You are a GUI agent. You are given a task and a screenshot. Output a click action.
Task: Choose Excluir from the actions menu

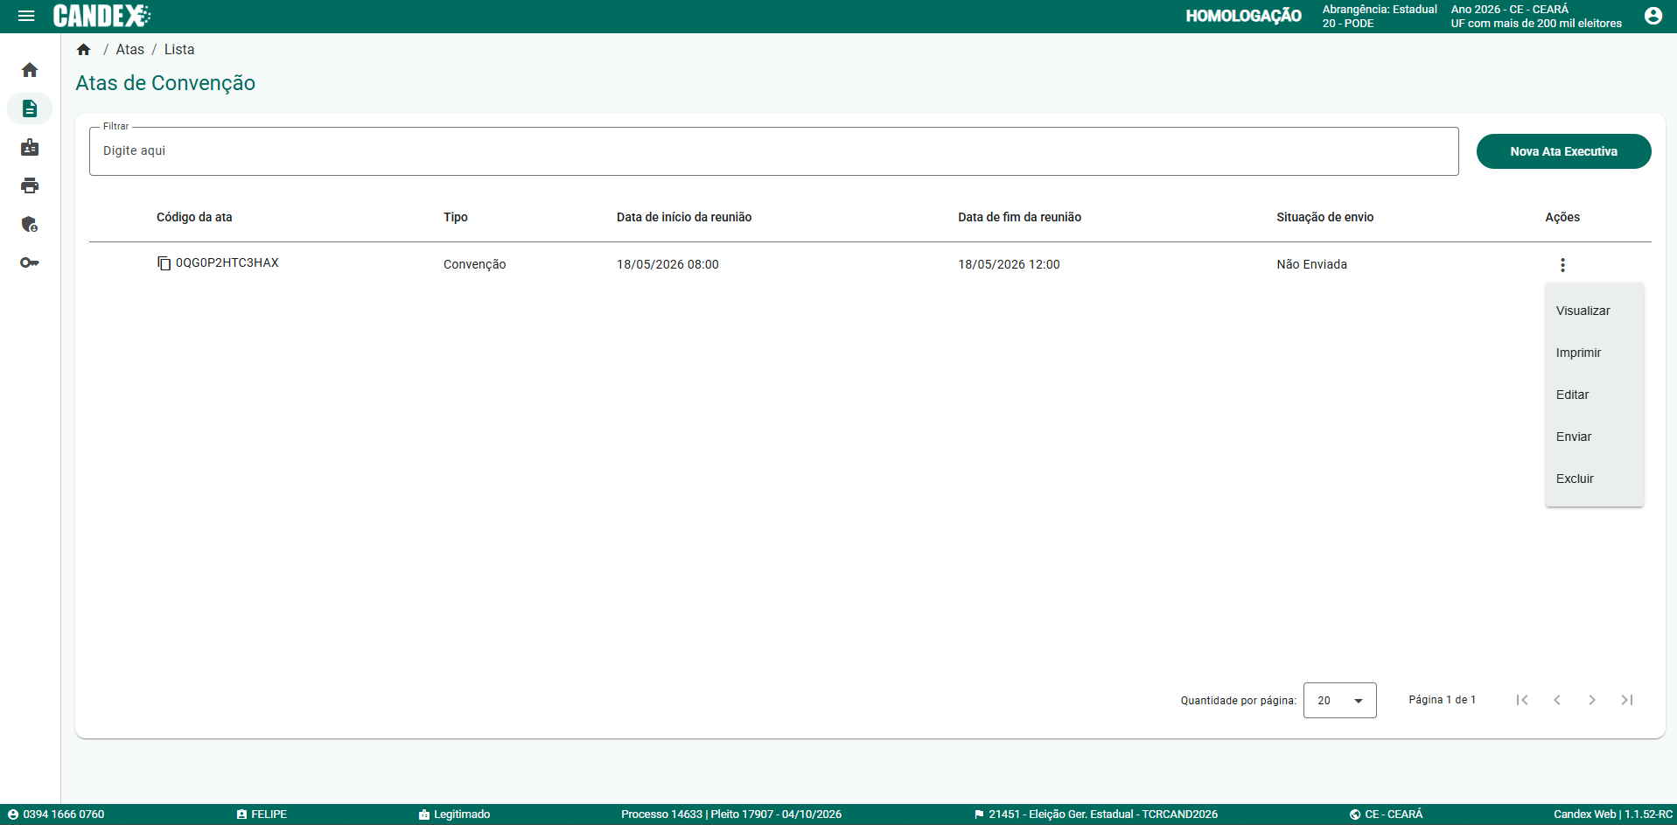[1594, 479]
